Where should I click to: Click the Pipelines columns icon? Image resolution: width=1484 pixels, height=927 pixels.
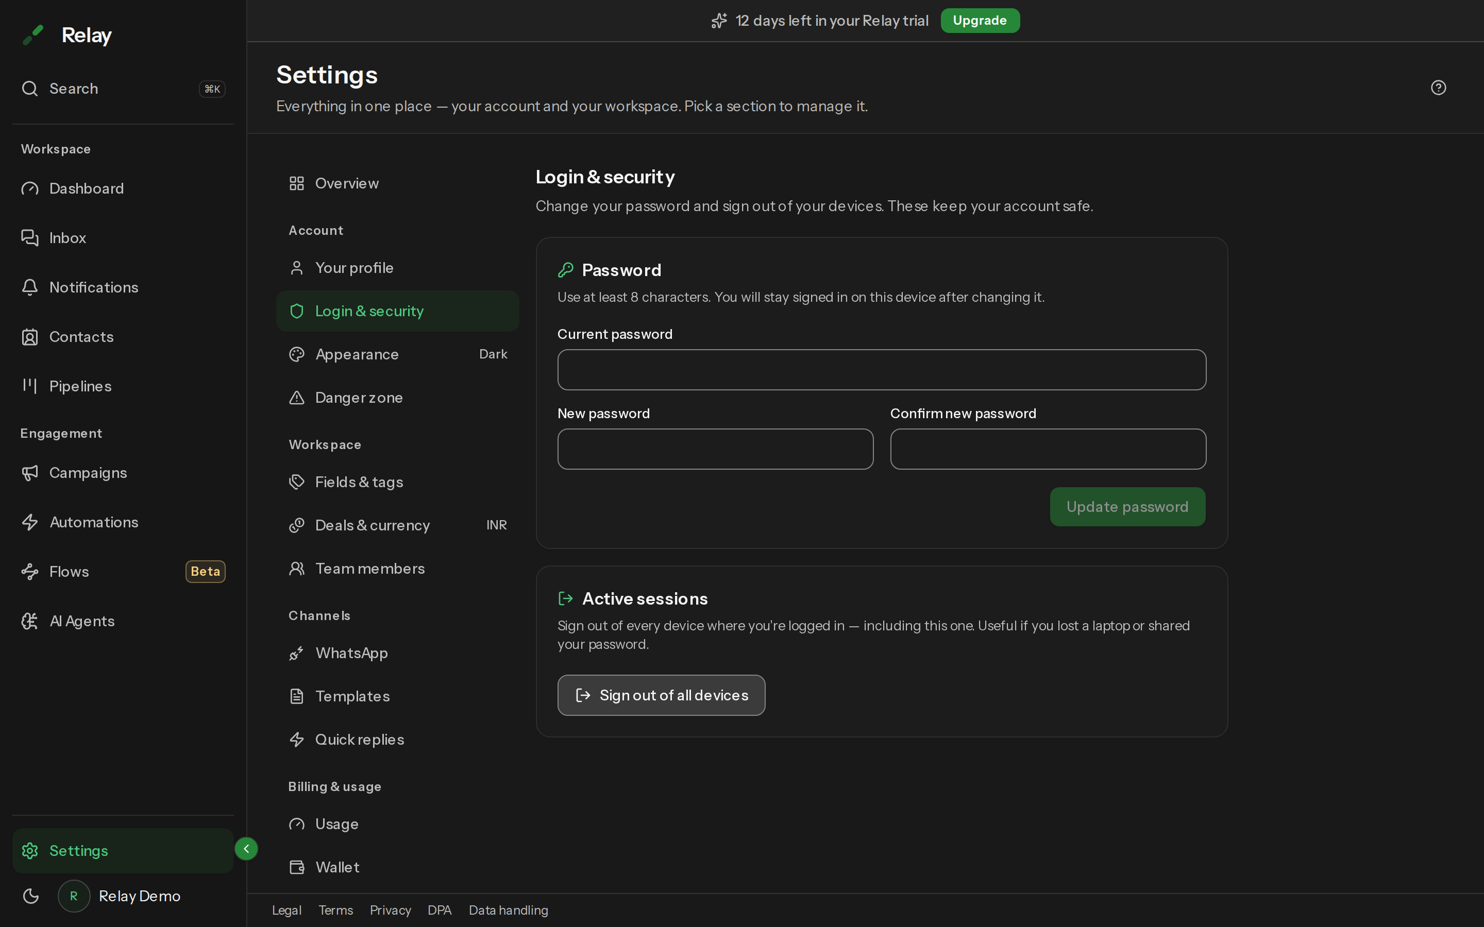click(x=29, y=386)
